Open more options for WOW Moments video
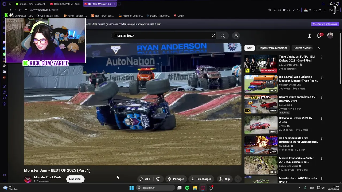342x192 pixels. point(322,178)
